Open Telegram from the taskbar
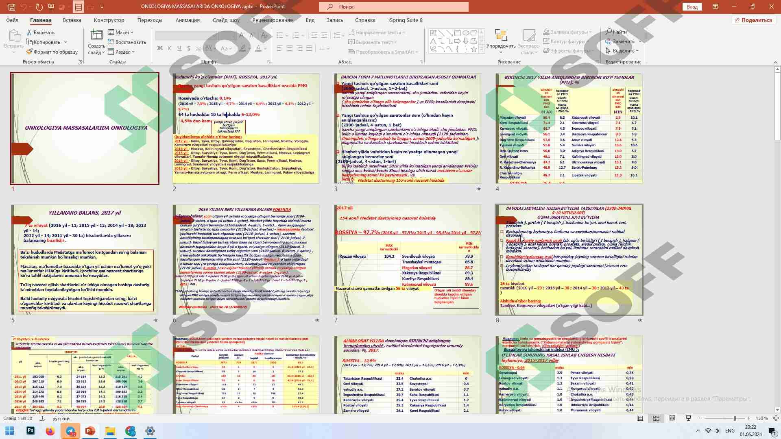 (x=70, y=431)
